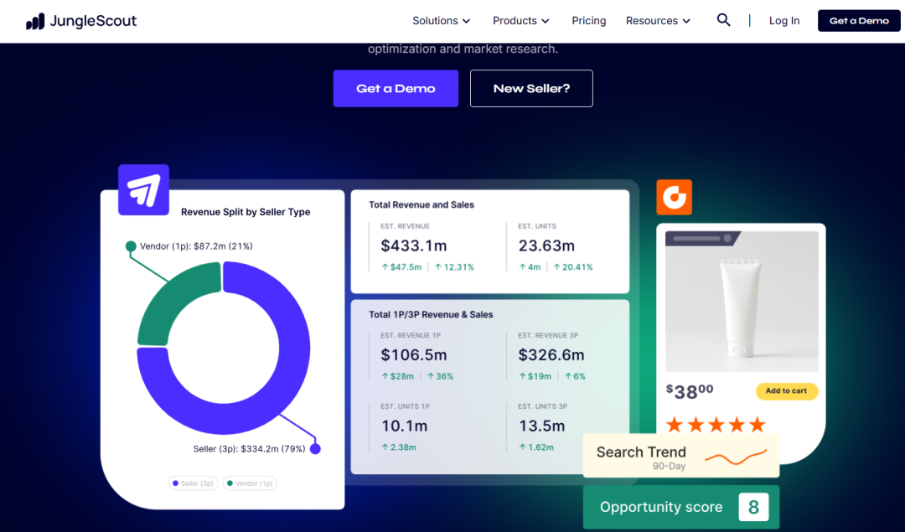The image size is (905, 532).
Task: Click the paper plane icon tile
Action: click(144, 190)
